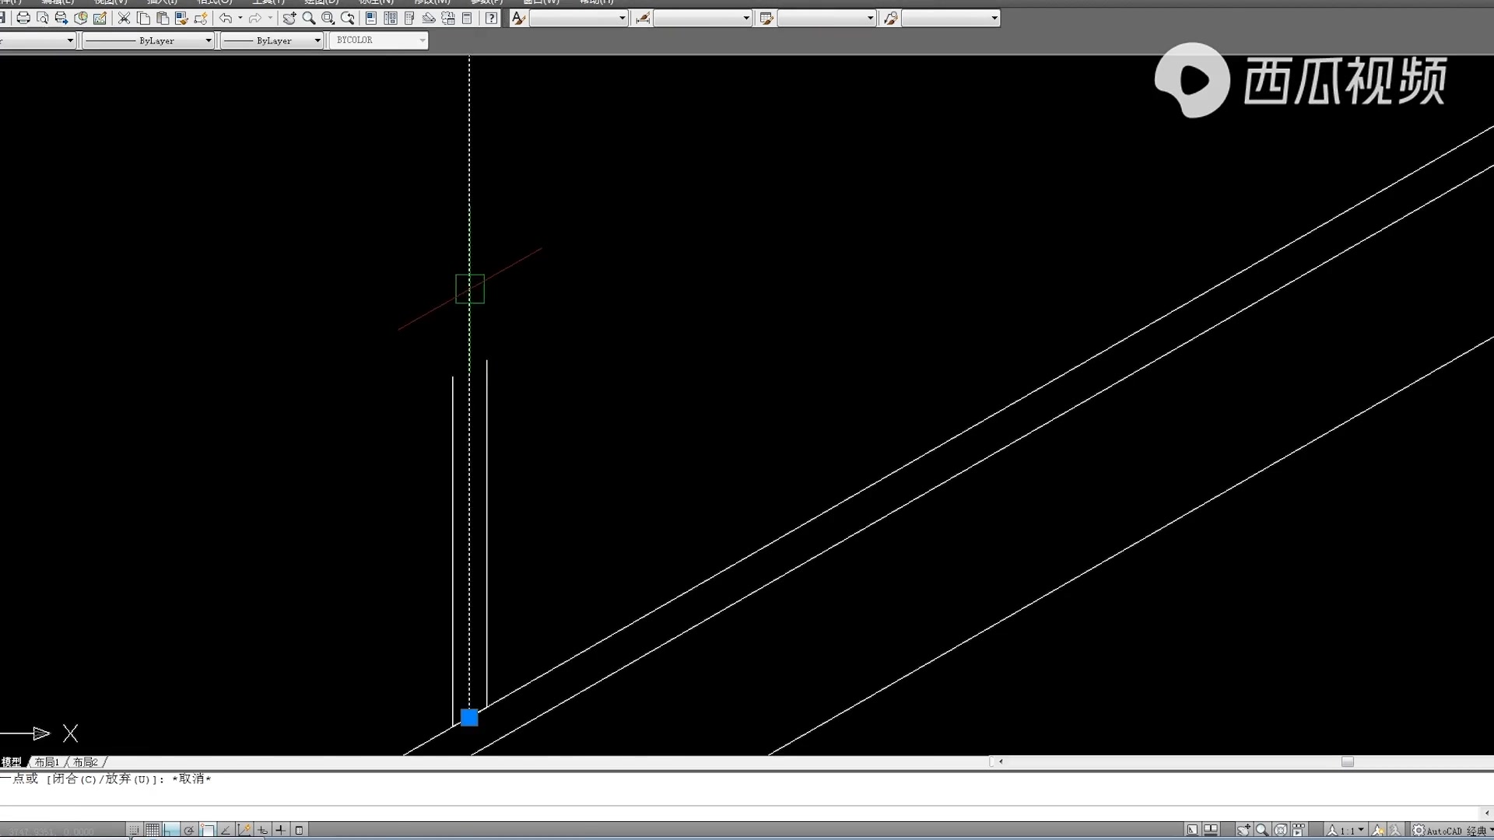
Task: Click the Table Style icon
Action: point(766,18)
